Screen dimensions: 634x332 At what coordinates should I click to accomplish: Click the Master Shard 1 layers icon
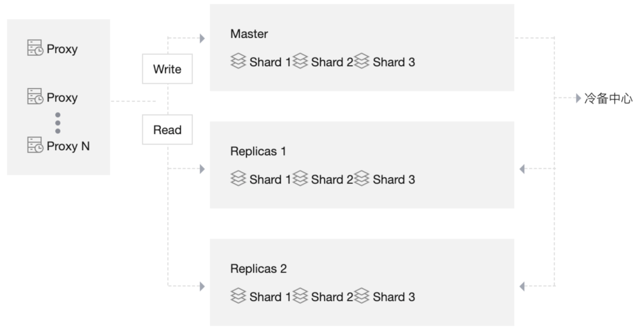click(238, 62)
